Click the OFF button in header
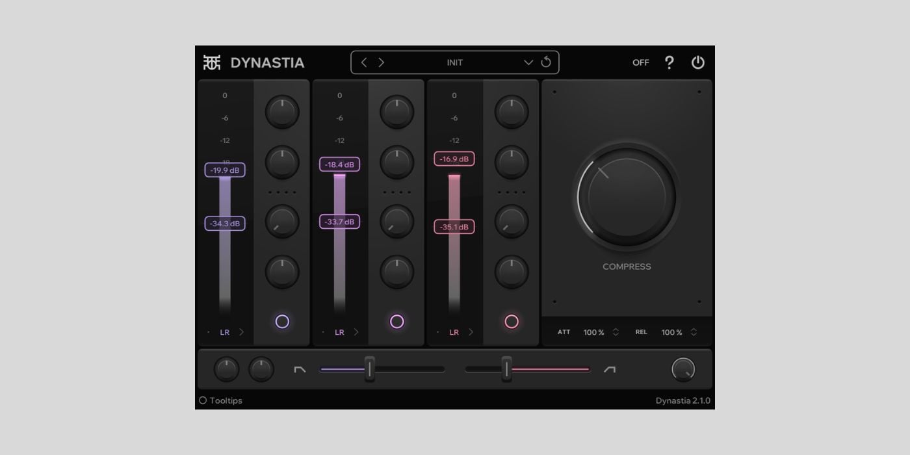This screenshot has height=455, width=910. tap(640, 62)
